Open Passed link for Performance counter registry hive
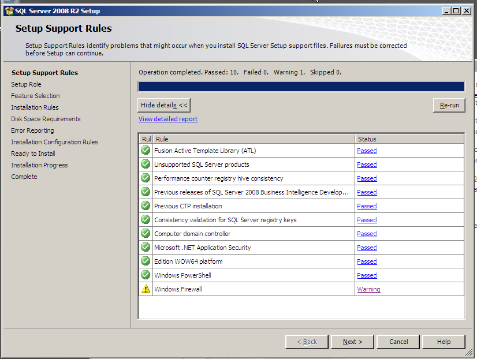477x359 pixels. (x=367, y=178)
